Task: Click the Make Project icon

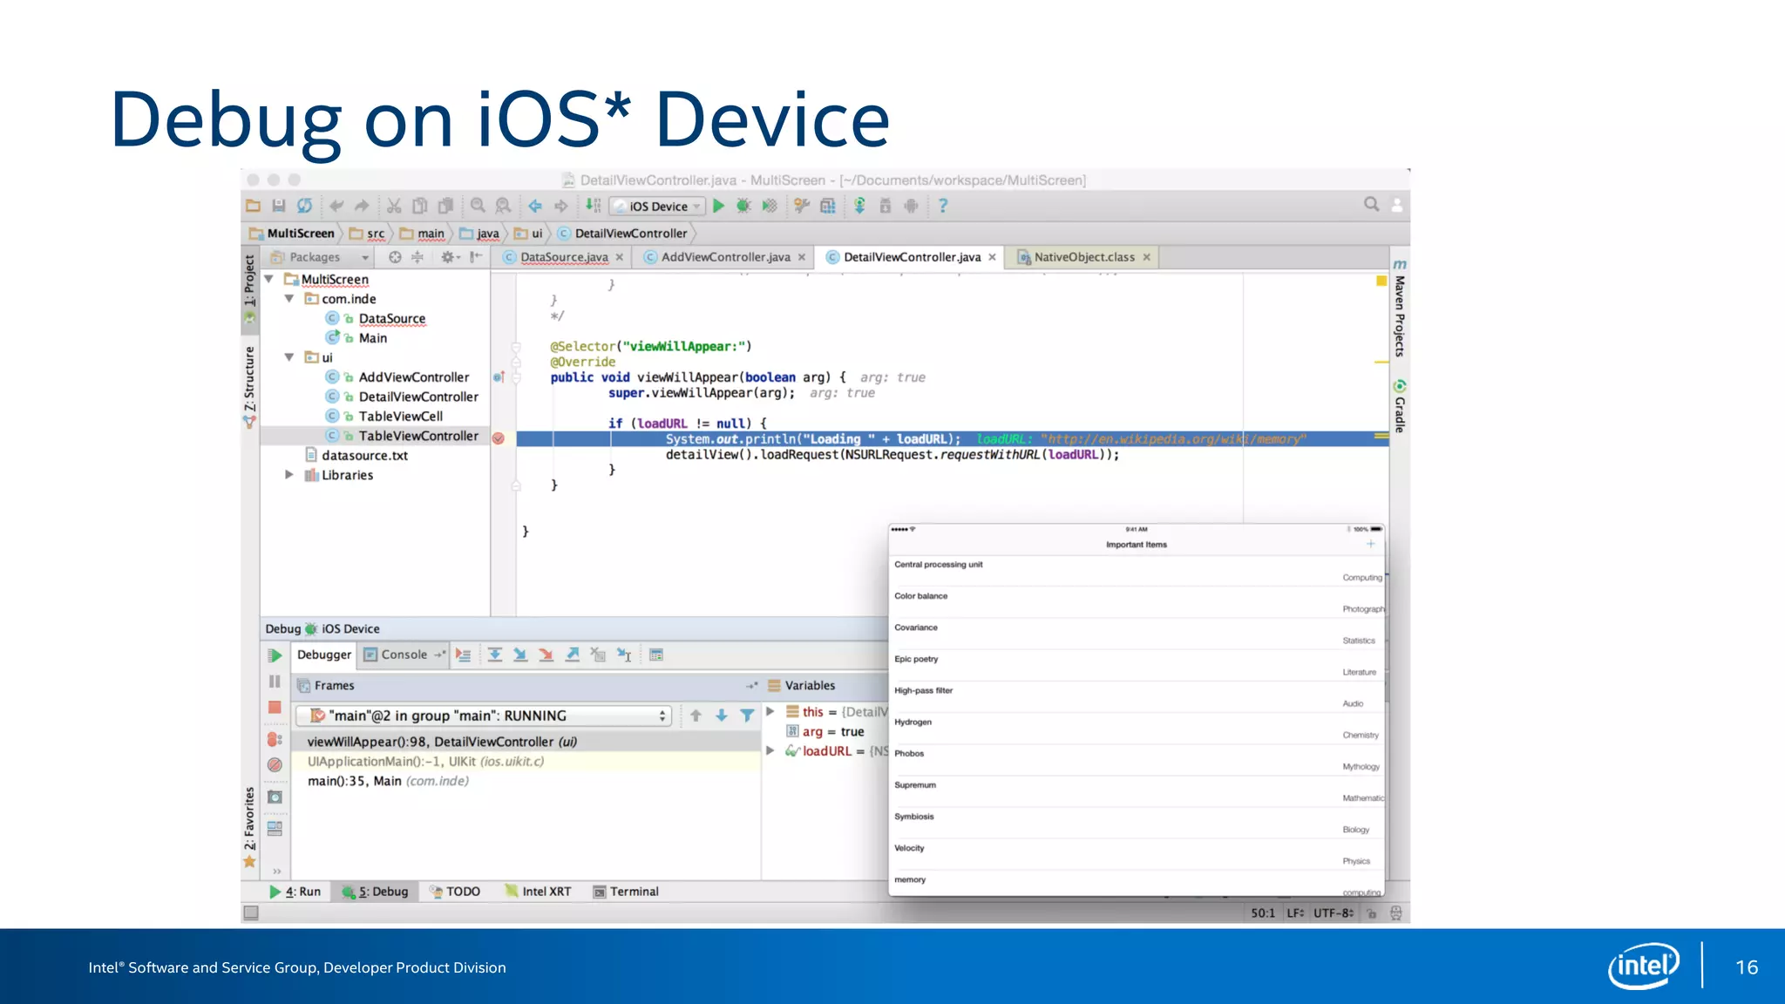Action: [x=593, y=206]
